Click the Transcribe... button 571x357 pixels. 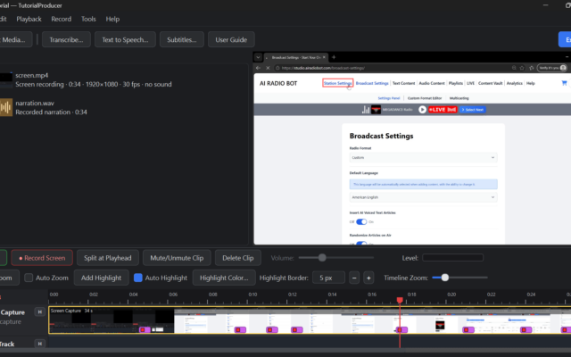[x=66, y=39]
